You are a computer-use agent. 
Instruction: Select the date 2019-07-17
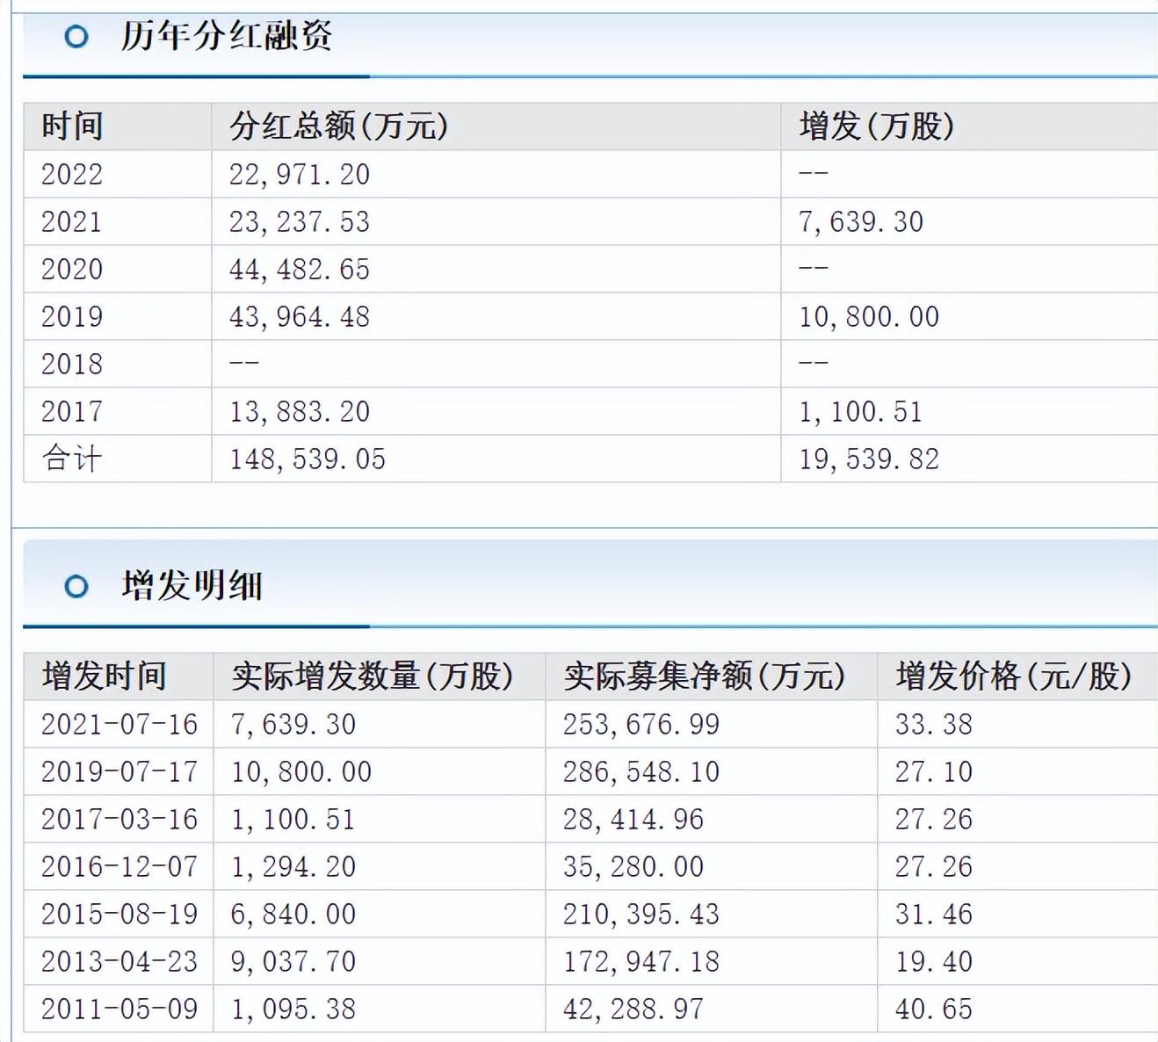(x=119, y=771)
